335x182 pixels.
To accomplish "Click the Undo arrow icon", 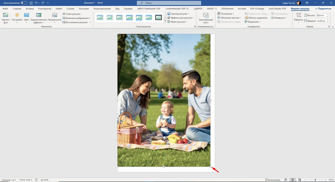I will point(36,3).
